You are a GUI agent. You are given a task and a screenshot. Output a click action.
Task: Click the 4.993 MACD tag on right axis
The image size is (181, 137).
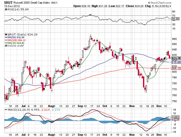[176, 117]
